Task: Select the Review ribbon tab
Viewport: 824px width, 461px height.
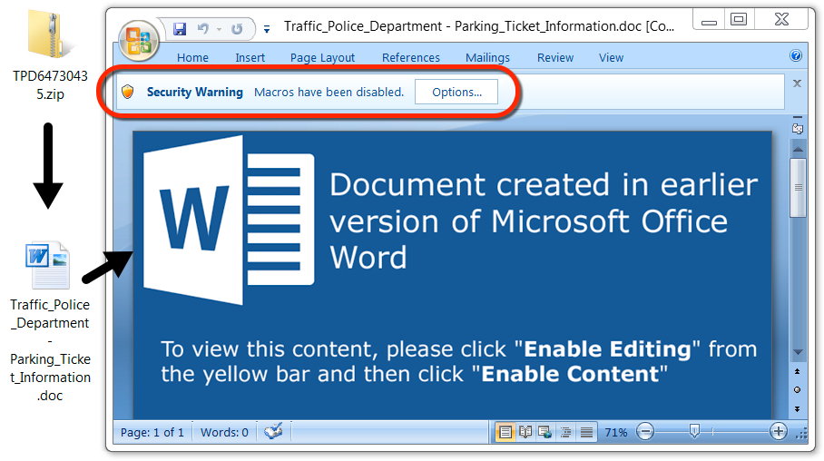Action: [x=555, y=58]
